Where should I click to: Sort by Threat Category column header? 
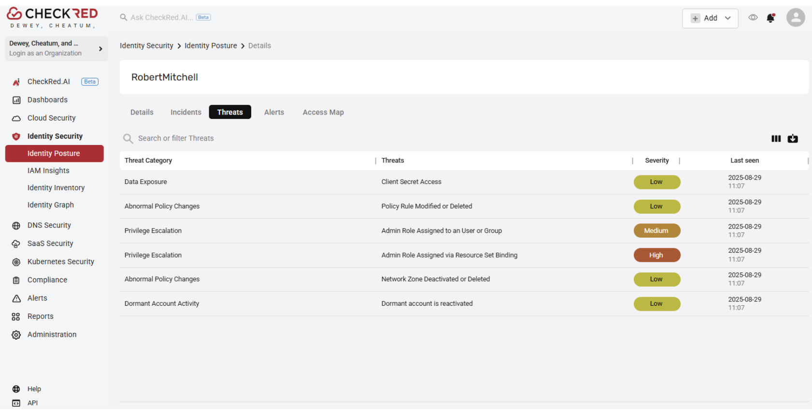point(148,160)
